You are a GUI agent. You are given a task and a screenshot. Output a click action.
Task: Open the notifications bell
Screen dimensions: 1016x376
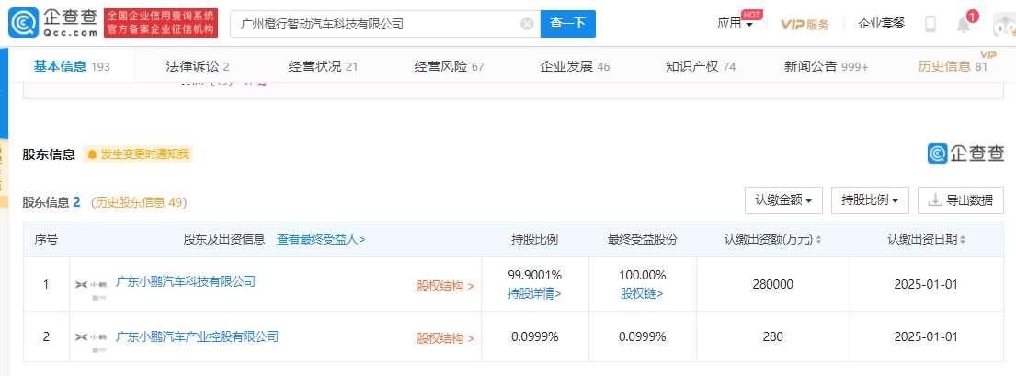(964, 25)
